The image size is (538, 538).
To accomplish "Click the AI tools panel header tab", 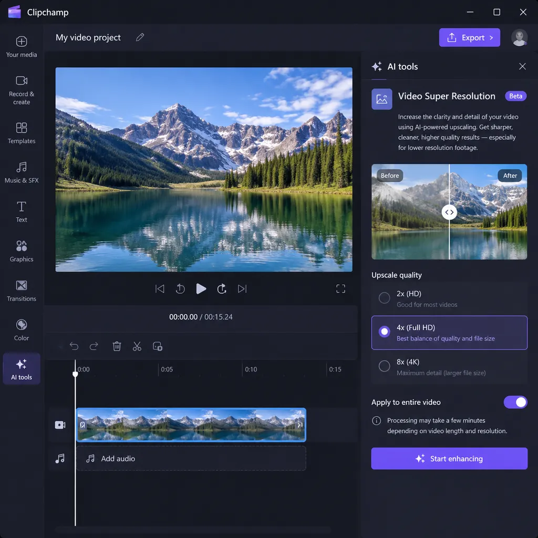I will click(395, 67).
